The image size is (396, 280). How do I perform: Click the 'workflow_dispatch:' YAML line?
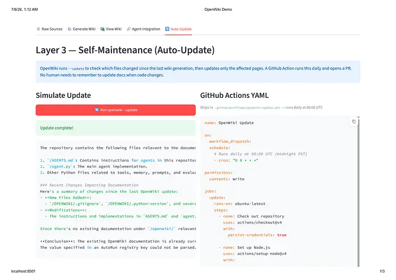tap(230, 141)
